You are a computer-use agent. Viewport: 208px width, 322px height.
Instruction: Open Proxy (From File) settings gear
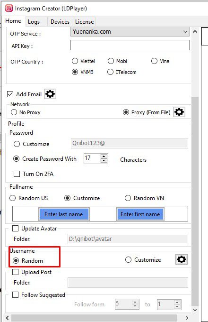point(179,112)
